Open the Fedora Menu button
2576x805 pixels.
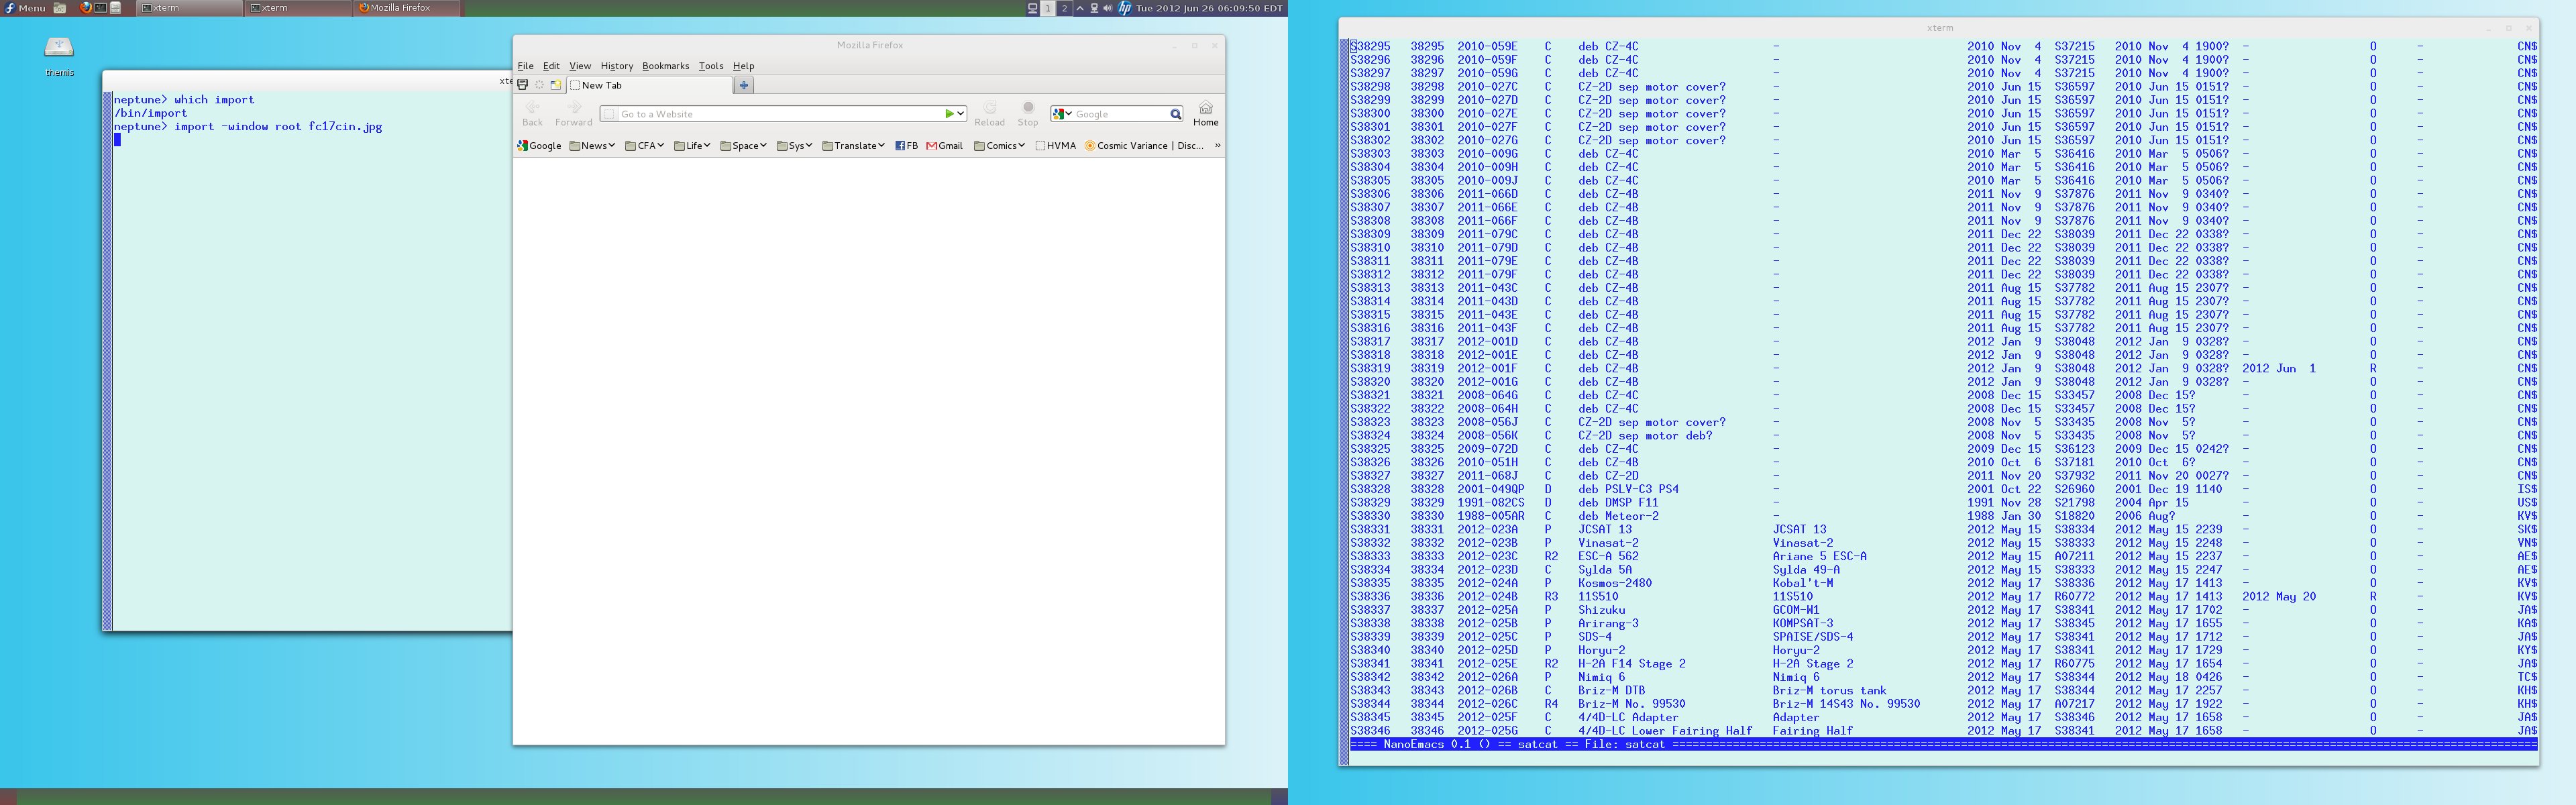click(25, 8)
